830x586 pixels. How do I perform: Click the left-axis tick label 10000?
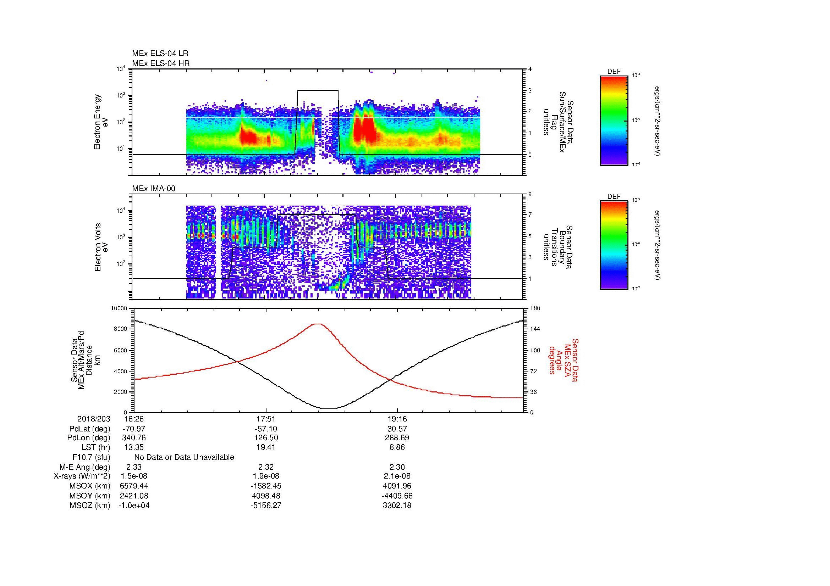tap(119, 308)
